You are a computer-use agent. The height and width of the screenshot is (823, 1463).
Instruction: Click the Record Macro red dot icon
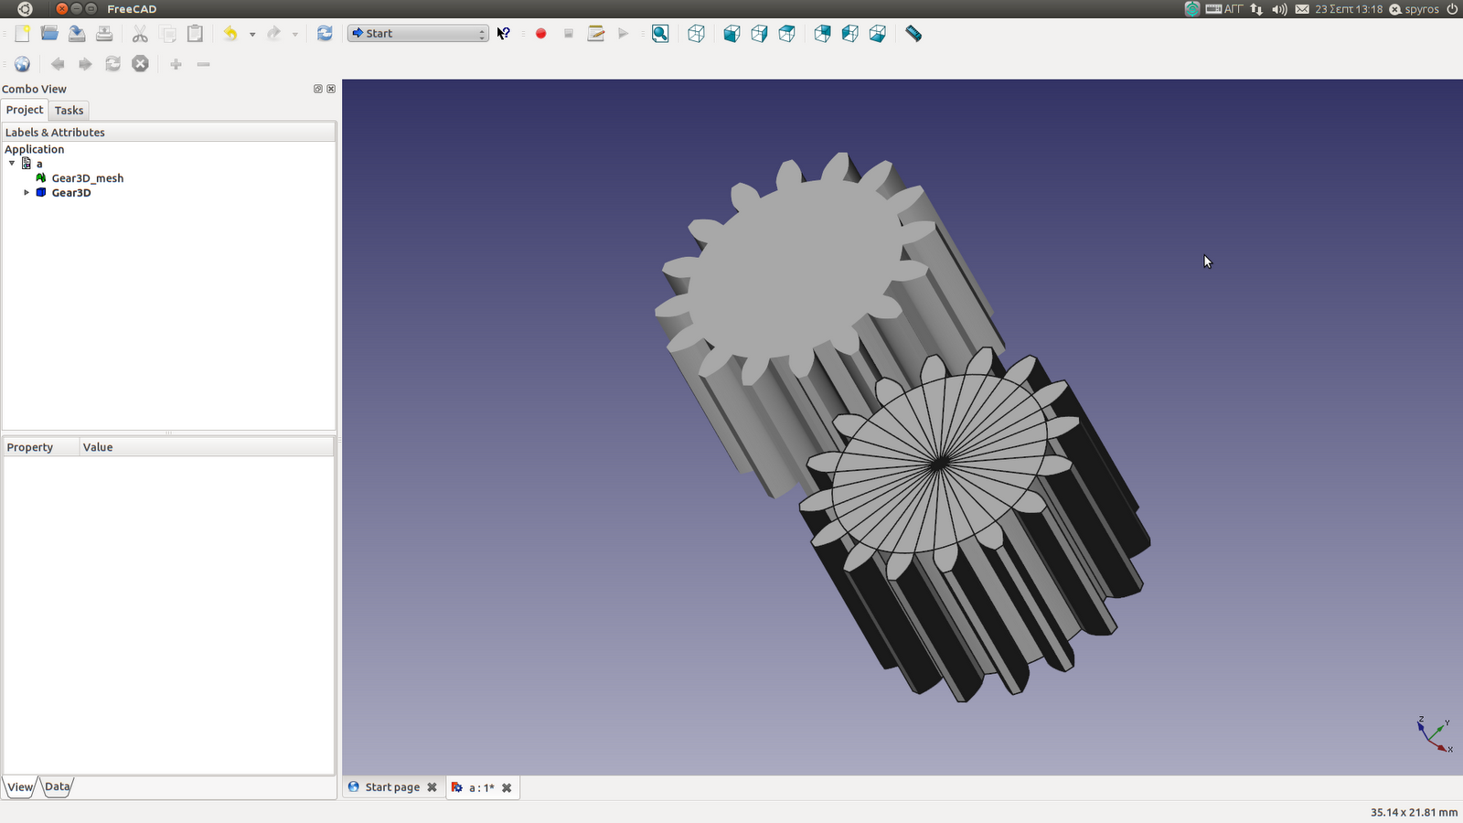(540, 33)
